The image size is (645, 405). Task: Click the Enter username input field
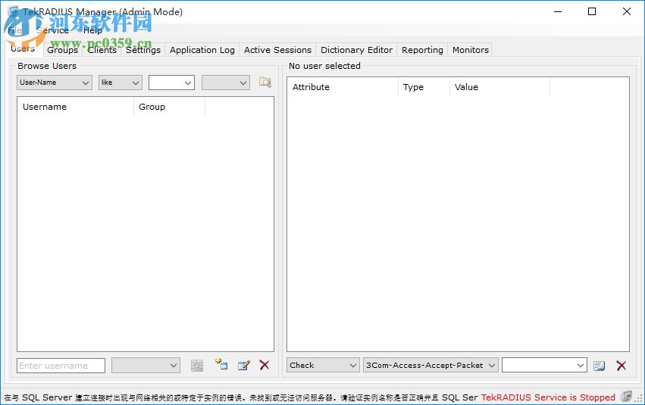point(61,365)
